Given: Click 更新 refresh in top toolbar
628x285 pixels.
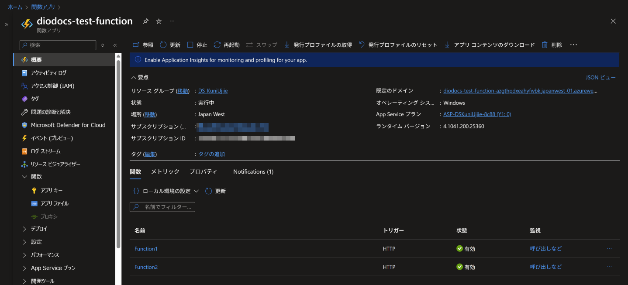Looking at the screenshot, I should coord(170,45).
